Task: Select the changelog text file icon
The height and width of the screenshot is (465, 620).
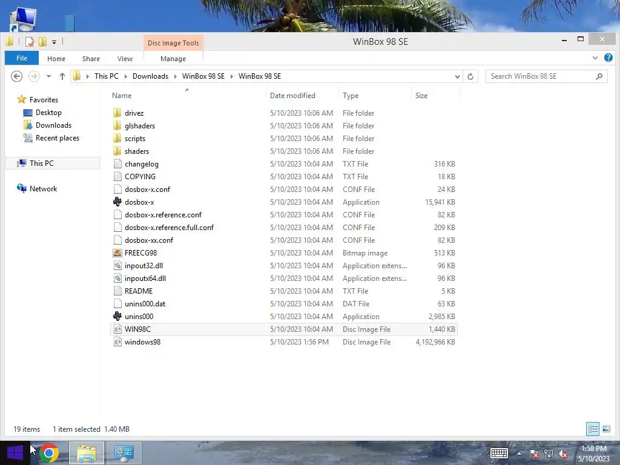Action: coord(117,163)
